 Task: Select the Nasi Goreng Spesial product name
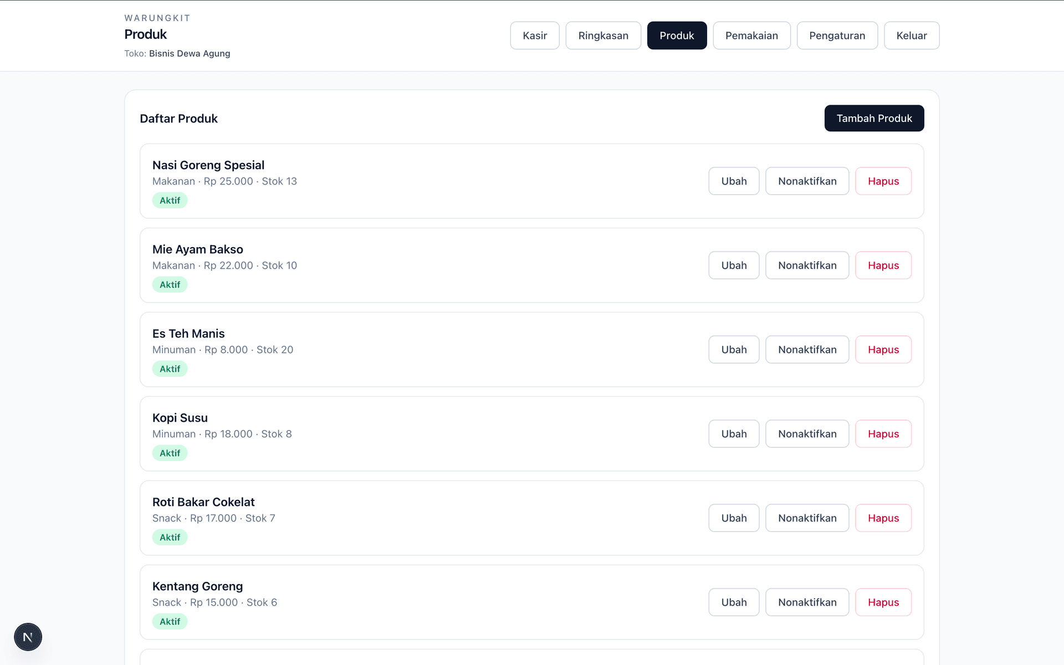208,165
